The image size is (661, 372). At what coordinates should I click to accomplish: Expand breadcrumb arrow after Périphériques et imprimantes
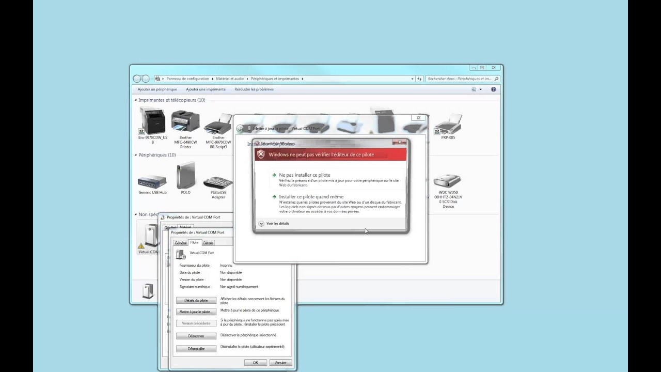303,79
